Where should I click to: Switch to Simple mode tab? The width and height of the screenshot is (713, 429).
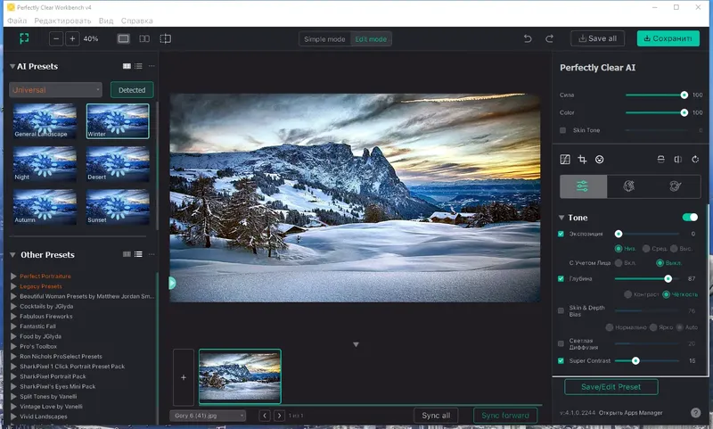pyautogui.click(x=324, y=39)
